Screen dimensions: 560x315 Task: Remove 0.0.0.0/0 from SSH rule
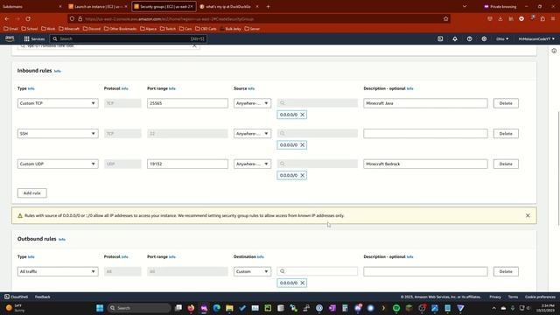pyautogui.click(x=303, y=145)
